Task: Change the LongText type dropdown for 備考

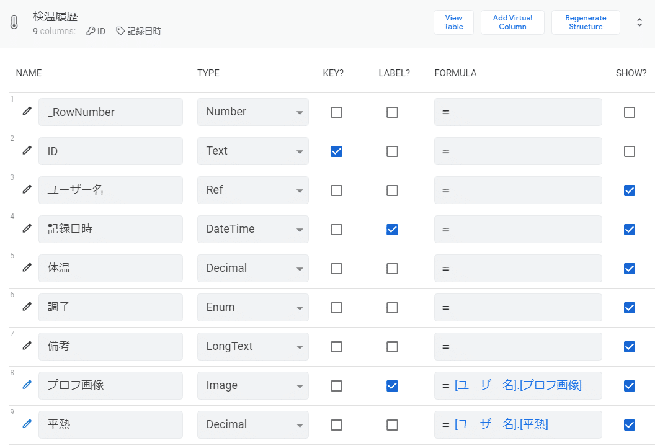Action: pyautogui.click(x=253, y=347)
